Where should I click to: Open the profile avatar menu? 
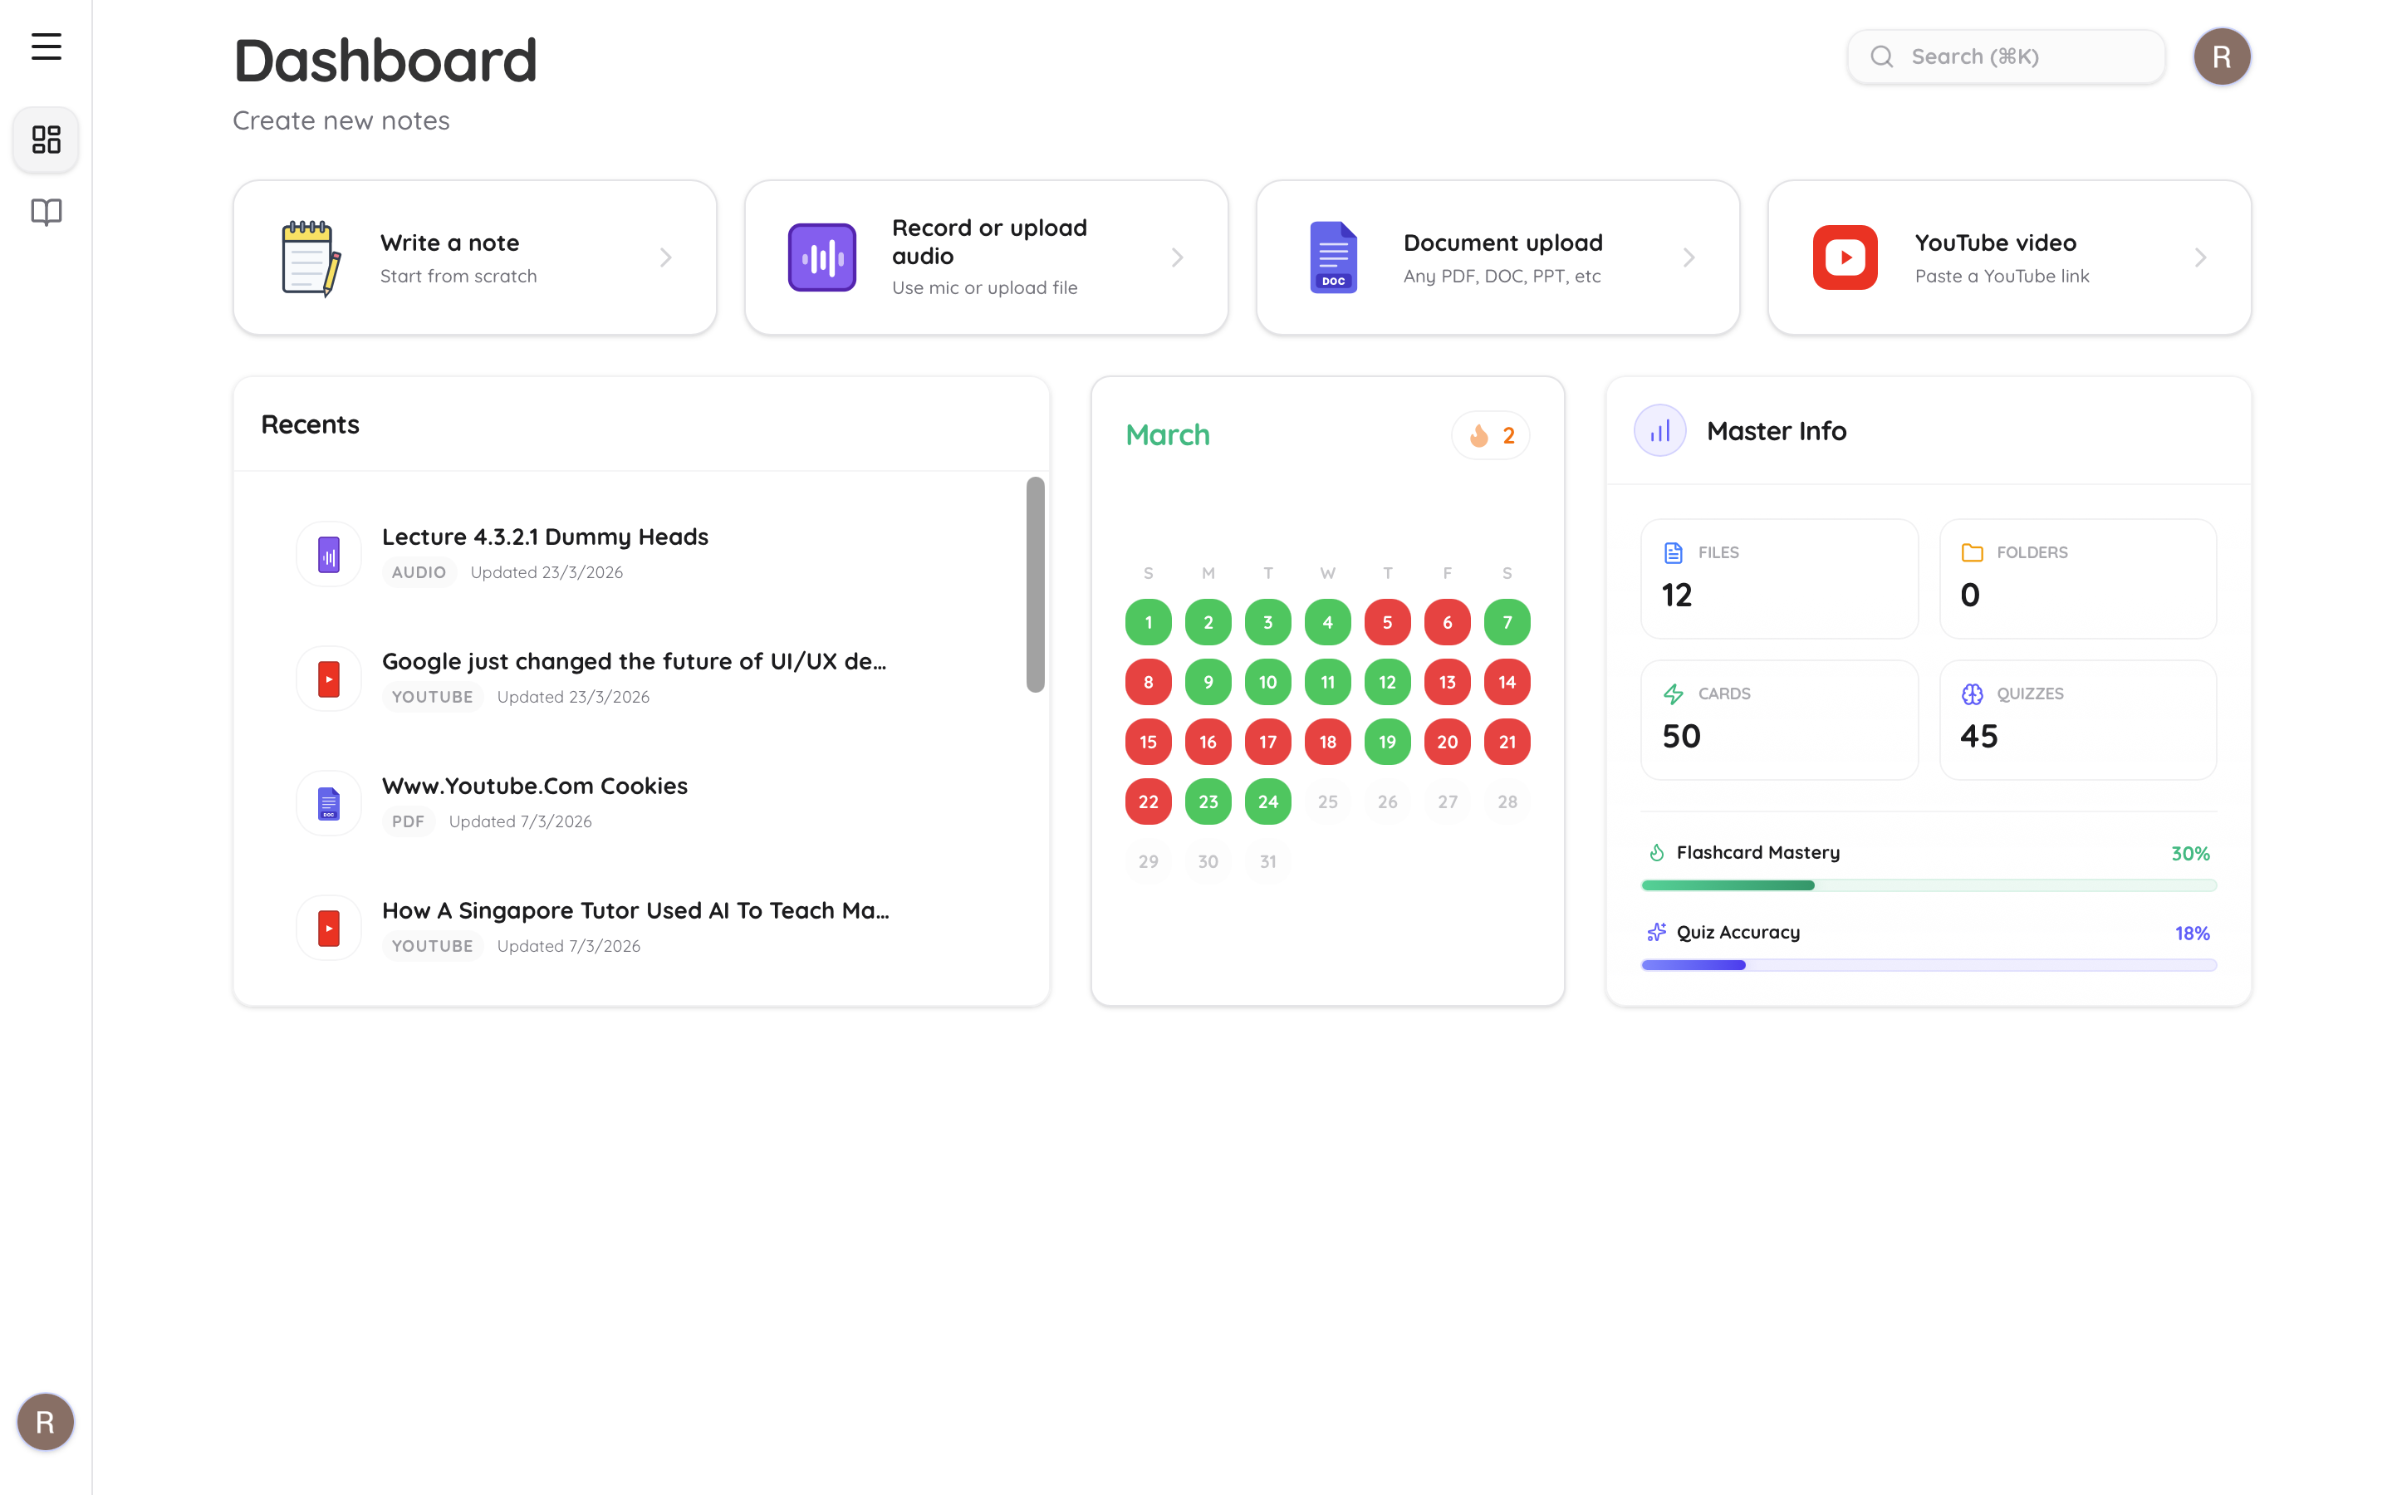coord(2221,56)
